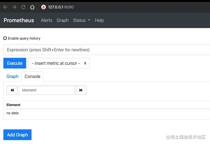Open the Graph page in navbar

click(62, 20)
